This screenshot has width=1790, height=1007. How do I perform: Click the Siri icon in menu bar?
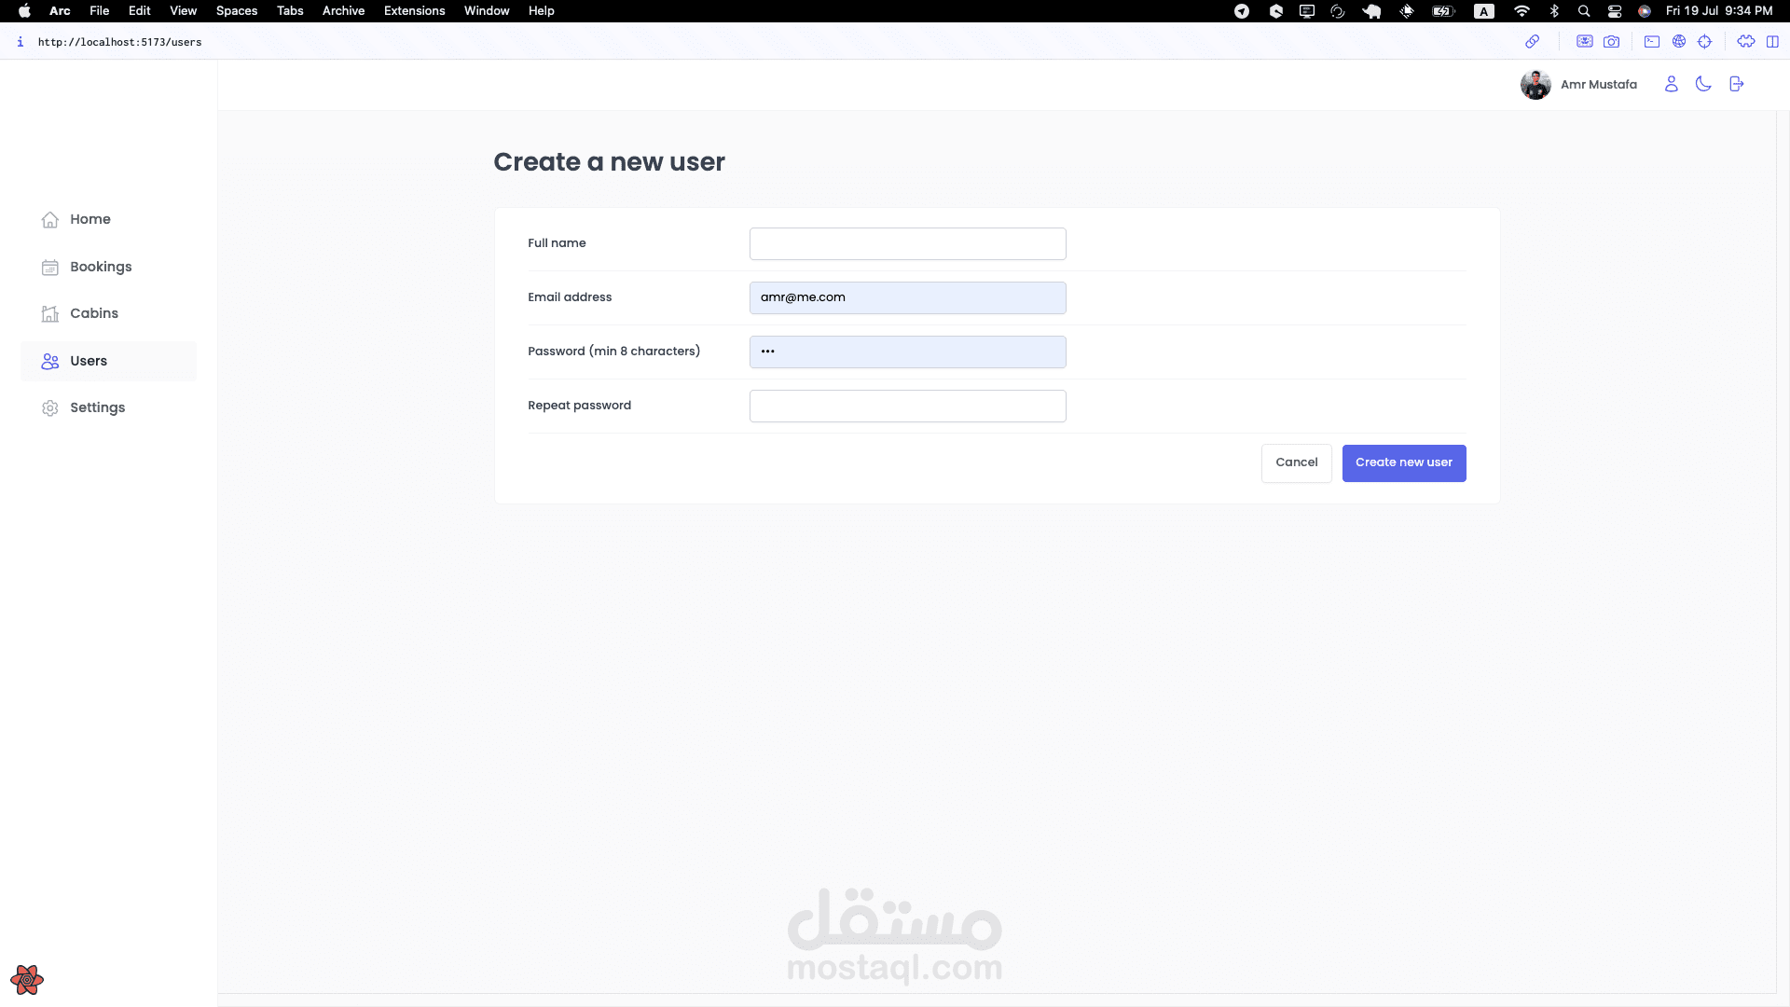coord(1645,11)
